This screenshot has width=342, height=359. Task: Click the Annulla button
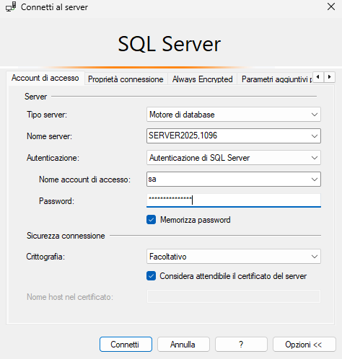click(183, 344)
